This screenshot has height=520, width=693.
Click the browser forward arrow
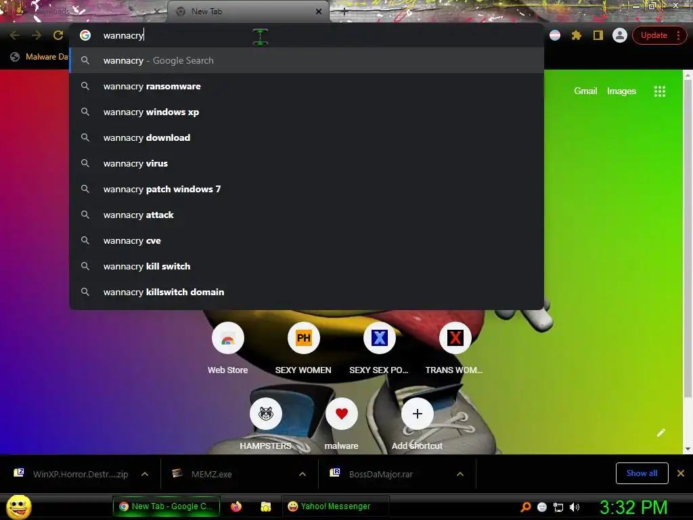coord(37,35)
